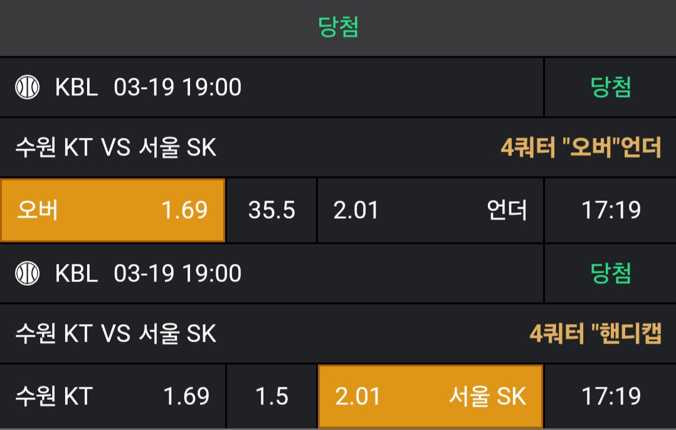
Task: Select the highlighted 오버 1.69 option
Action: click(113, 211)
